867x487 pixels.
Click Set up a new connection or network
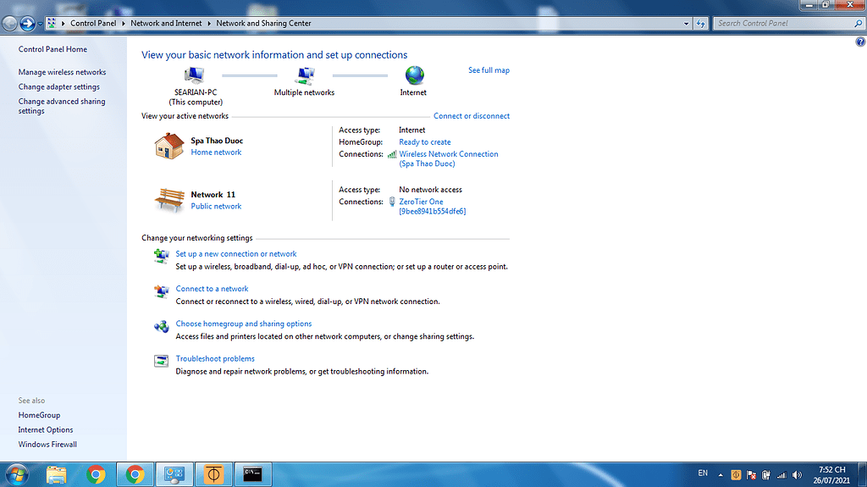[236, 254]
